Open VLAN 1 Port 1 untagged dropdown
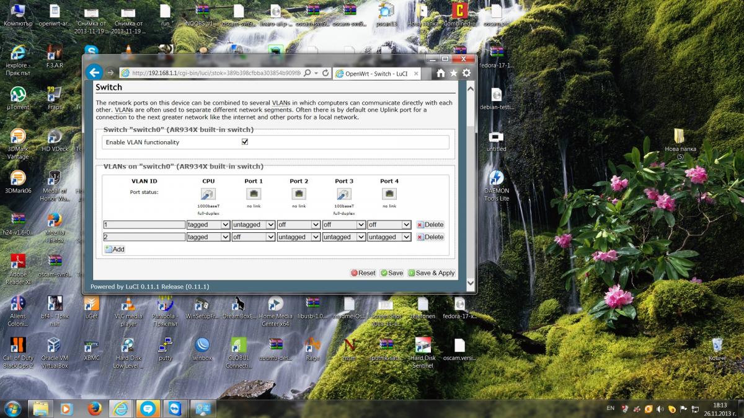The height and width of the screenshot is (418, 744). coord(253,225)
